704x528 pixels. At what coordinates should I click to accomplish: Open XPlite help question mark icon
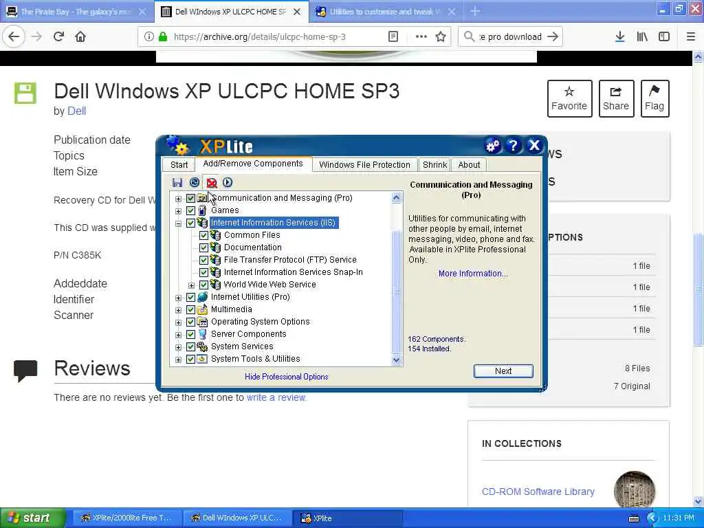click(513, 146)
